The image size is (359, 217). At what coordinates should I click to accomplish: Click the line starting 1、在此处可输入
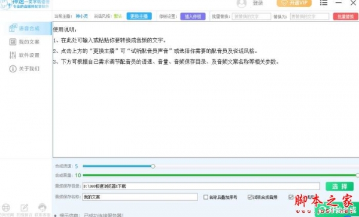(x=109, y=40)
